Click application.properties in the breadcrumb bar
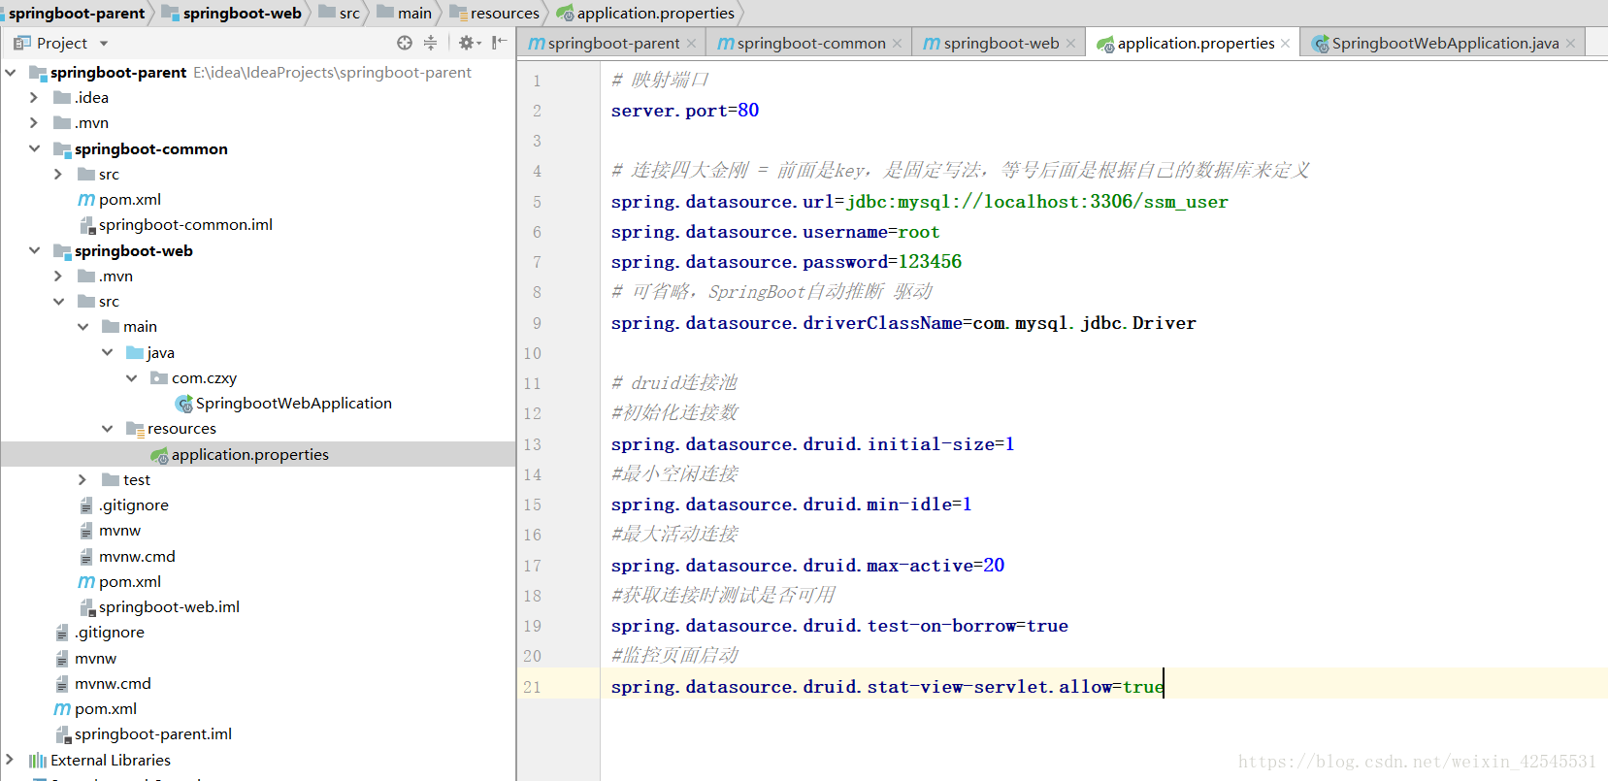1608x781 pixels. [645, 14]
